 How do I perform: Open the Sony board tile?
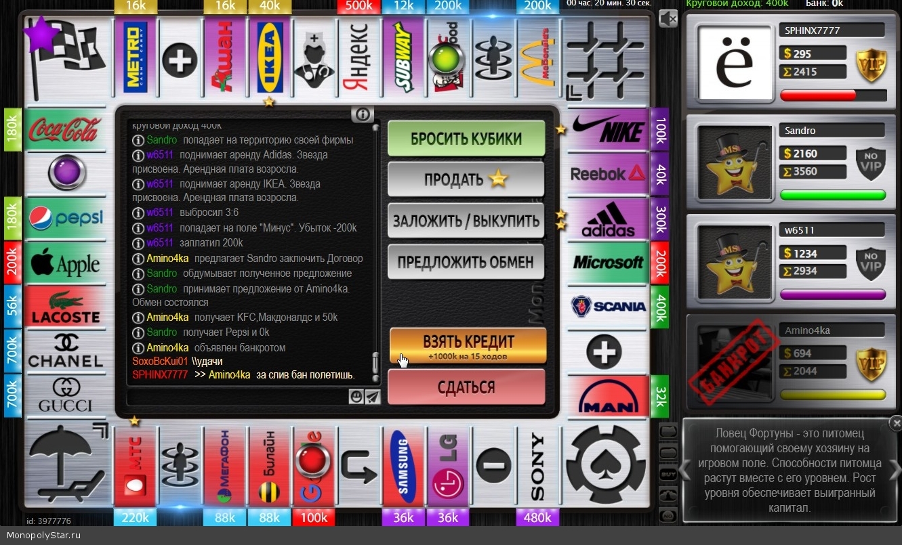537,466
